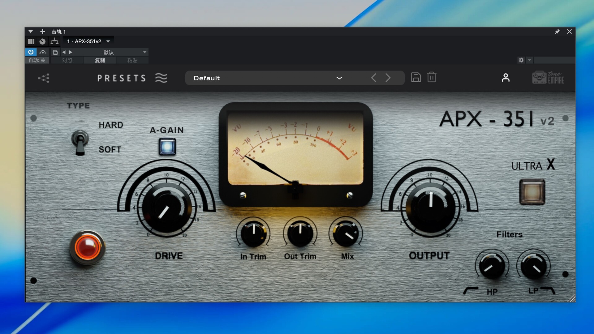
Task: Click the Filters label
Action: [509, 234]
